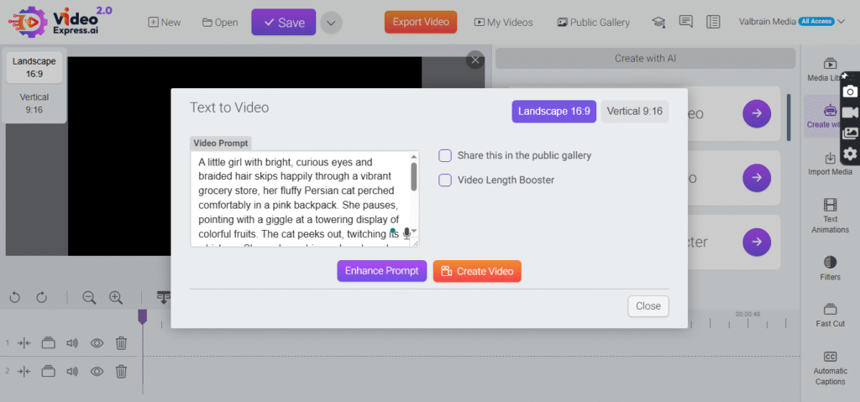Open the Fast Cut tool
The width and height of the screenshot is (860, 402).
click(x=830, y=315)
